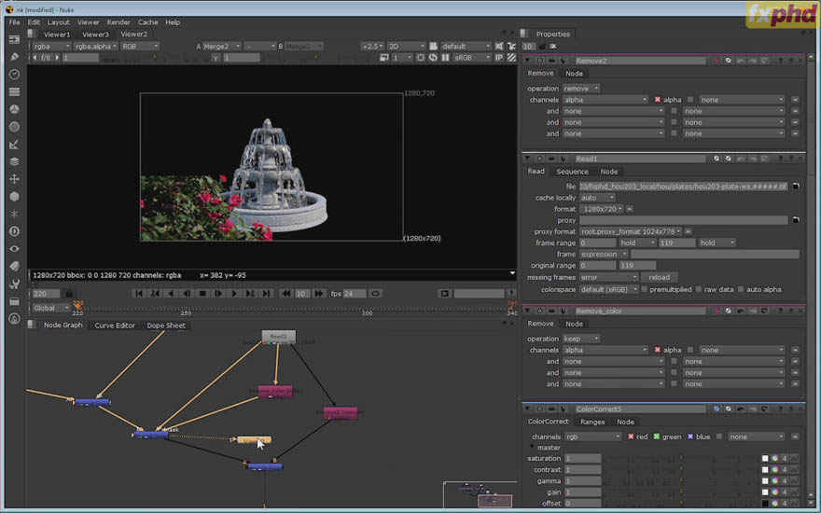The height and width of the screenshot is (513, 821).
Task: Click the saturation color wheel swatch in ColorCorrect5
Action: 774,459
